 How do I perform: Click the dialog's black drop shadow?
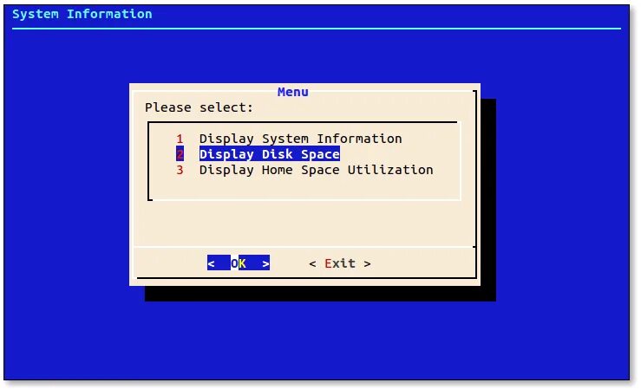point(320,294)
